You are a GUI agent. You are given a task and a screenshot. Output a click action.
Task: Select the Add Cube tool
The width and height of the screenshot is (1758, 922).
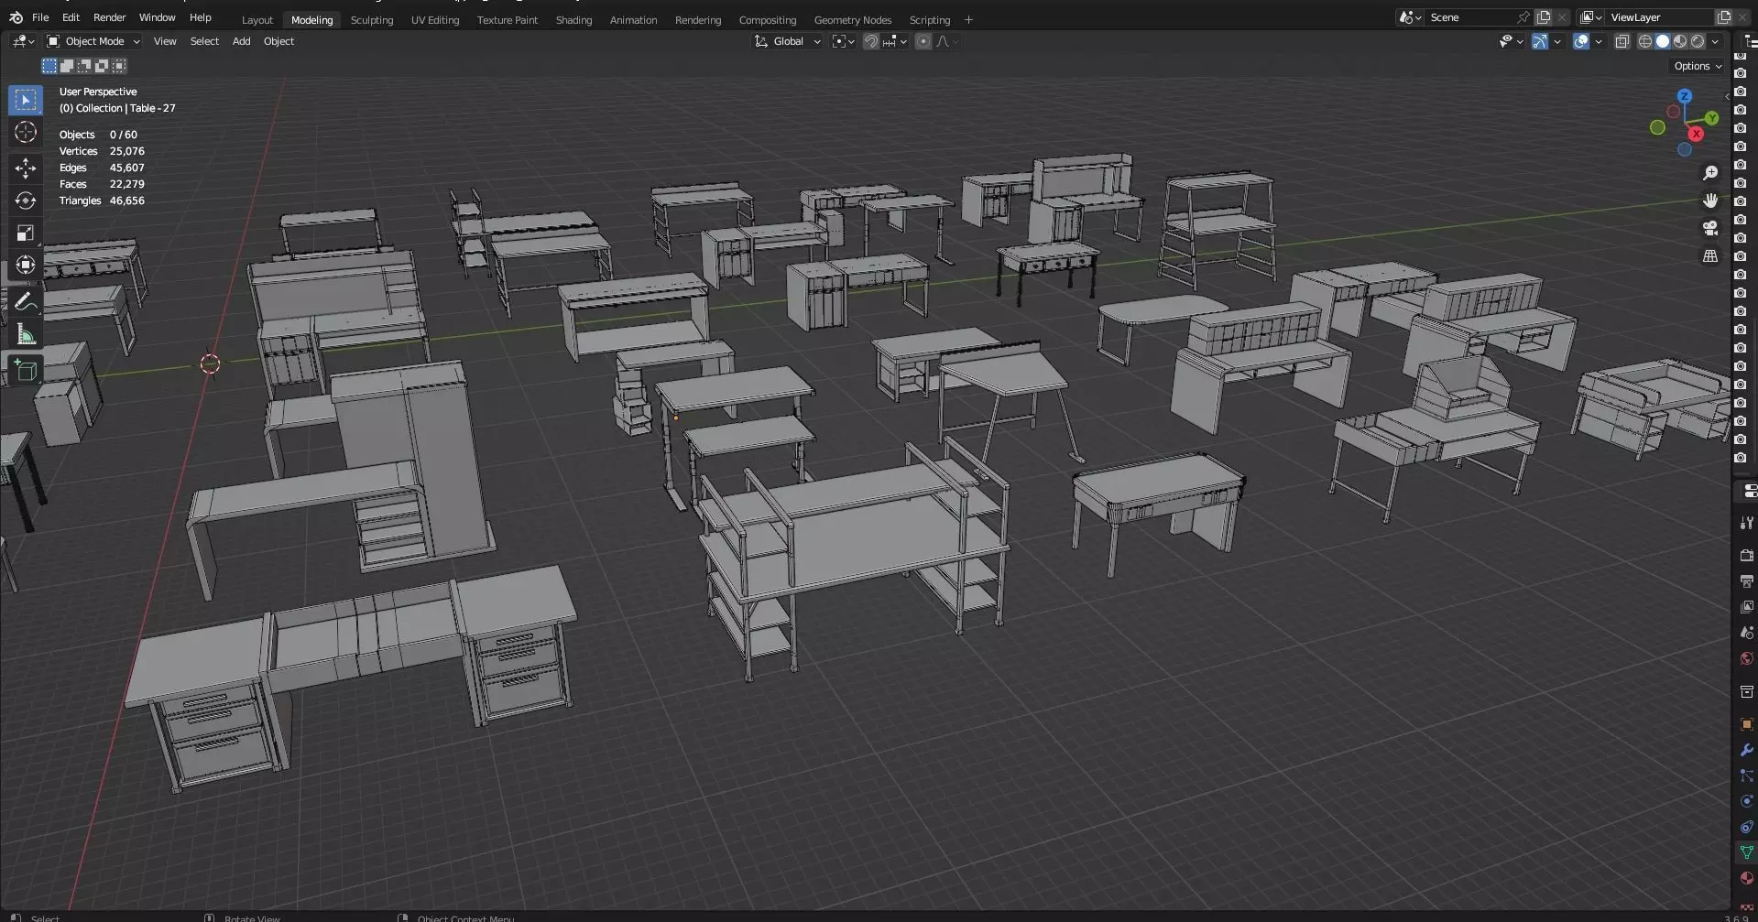coord(26,371)
